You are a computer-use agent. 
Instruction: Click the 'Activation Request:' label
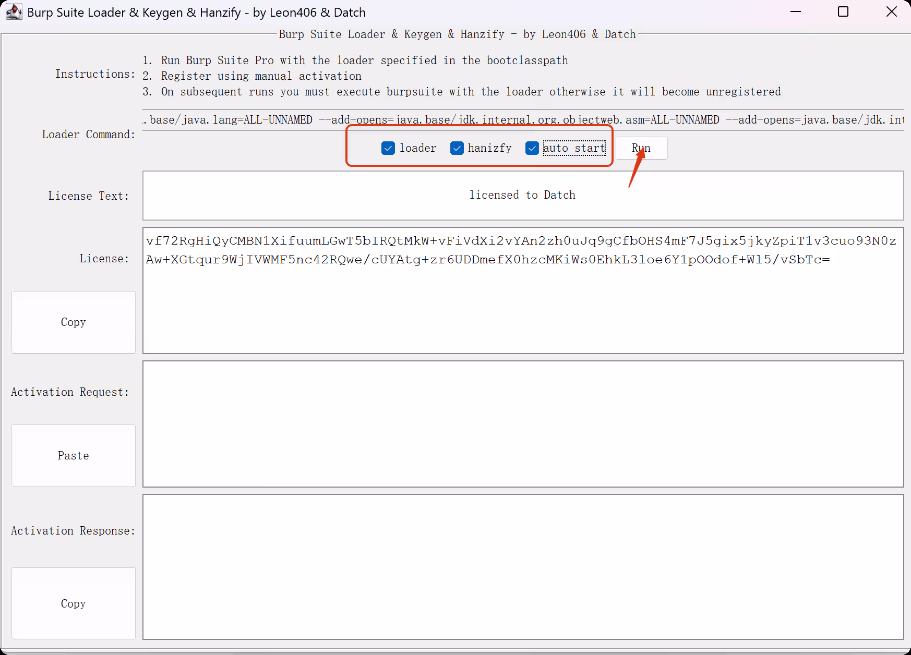click(70, 392)
